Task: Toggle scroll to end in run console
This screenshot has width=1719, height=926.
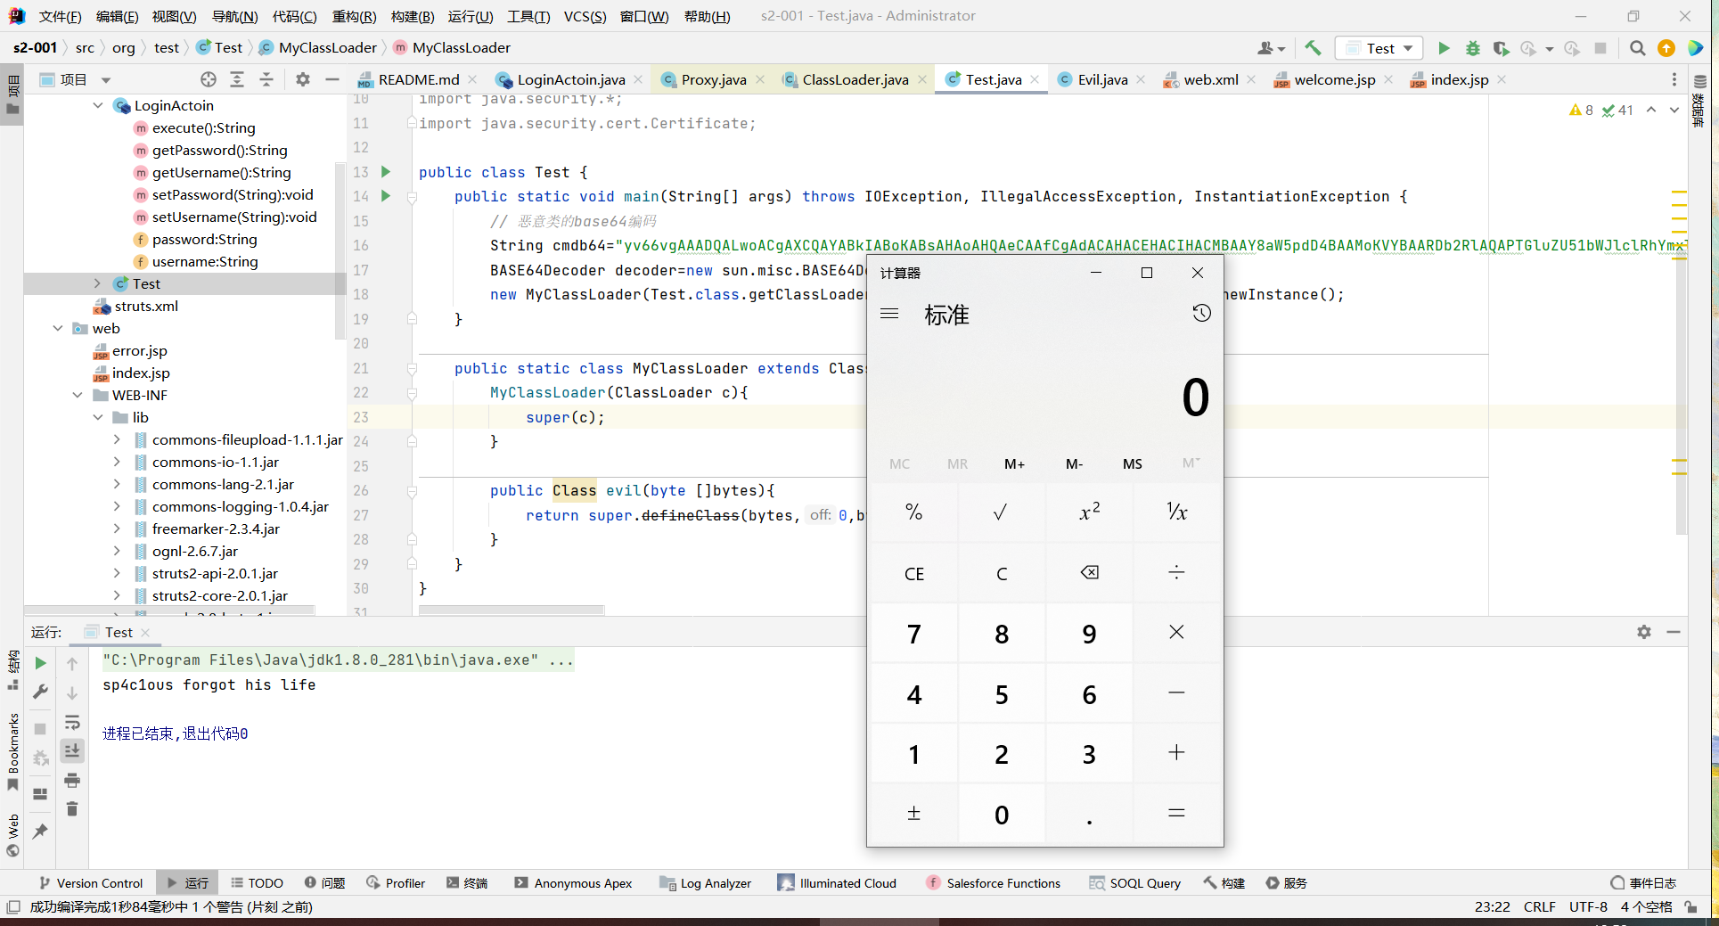Action: [72, 751]
